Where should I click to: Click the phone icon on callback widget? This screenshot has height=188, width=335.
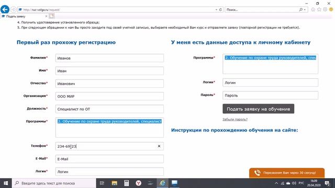tap(257, 173)
